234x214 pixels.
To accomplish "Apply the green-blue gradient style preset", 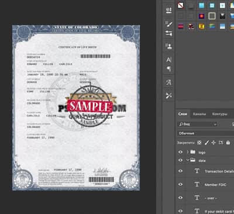I will [x=212, y=26].
